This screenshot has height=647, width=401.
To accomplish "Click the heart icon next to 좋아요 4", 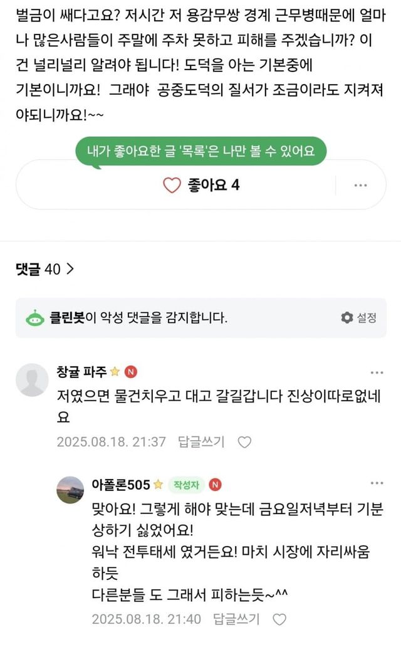I will point(172,185).
